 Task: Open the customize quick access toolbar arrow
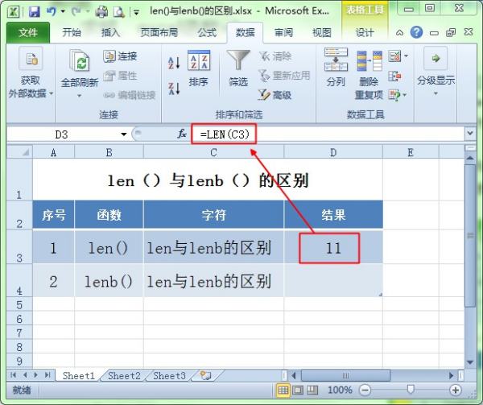[x=136, y=12]
